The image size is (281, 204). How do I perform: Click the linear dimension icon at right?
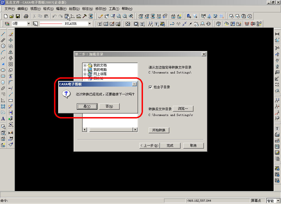pyautogui.click(x=277, y=34)
